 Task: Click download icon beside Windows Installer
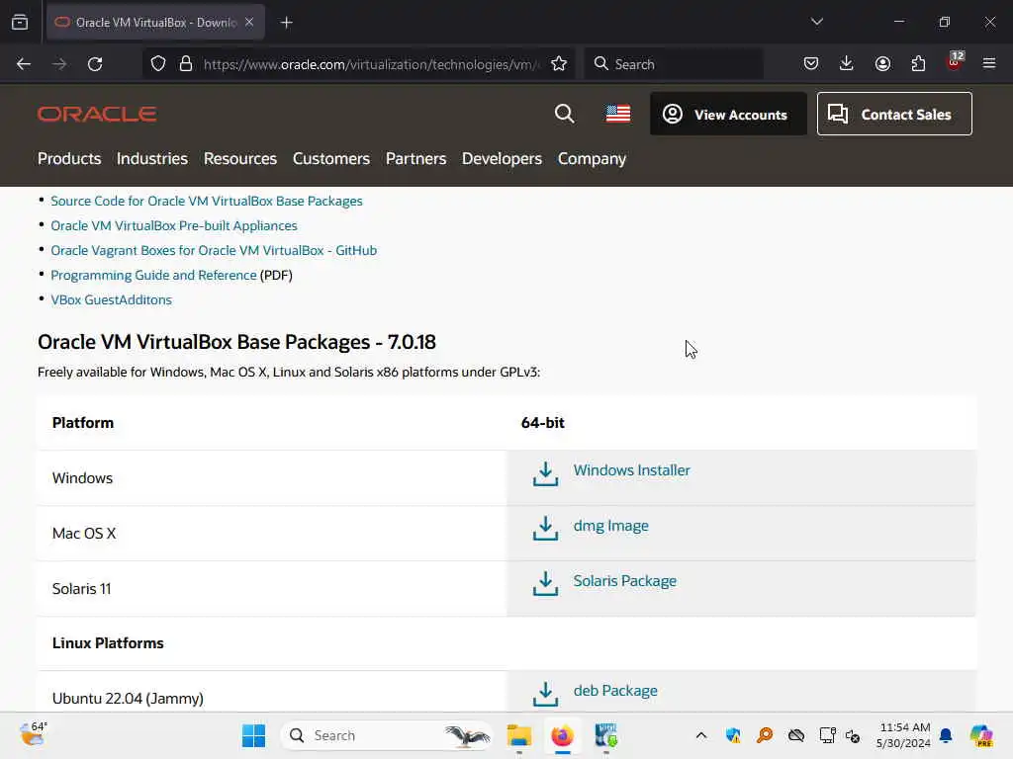(545, 474)
